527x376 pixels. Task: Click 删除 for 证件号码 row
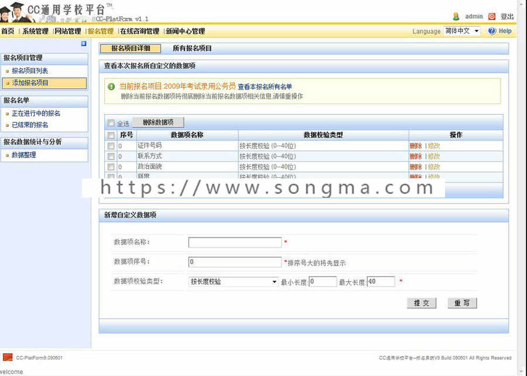point(416,146)
